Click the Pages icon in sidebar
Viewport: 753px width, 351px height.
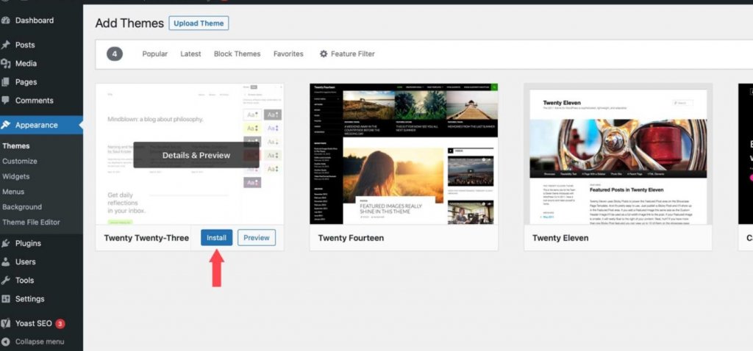(6, 82)
